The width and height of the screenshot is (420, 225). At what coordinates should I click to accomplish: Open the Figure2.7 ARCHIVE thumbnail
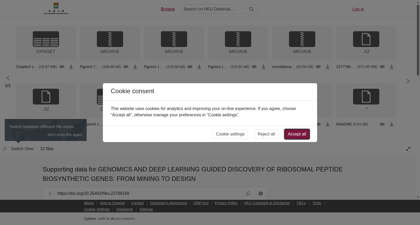(110, 43)
